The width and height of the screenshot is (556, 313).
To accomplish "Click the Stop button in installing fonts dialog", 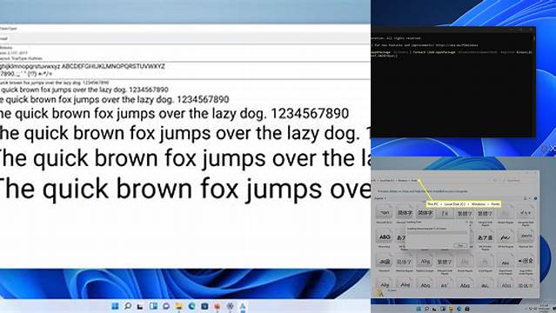I will tap(460, 245).
